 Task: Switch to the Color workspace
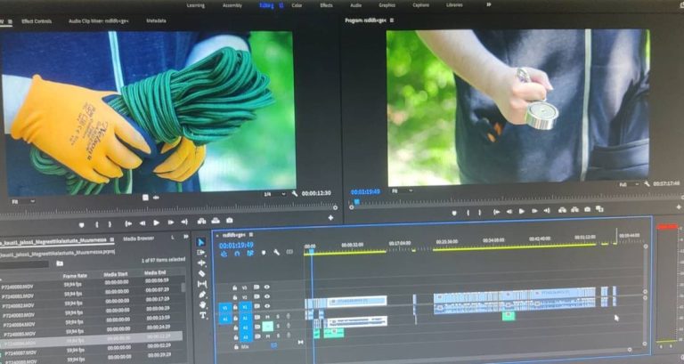pyautogui.click(x=296, y=5)
